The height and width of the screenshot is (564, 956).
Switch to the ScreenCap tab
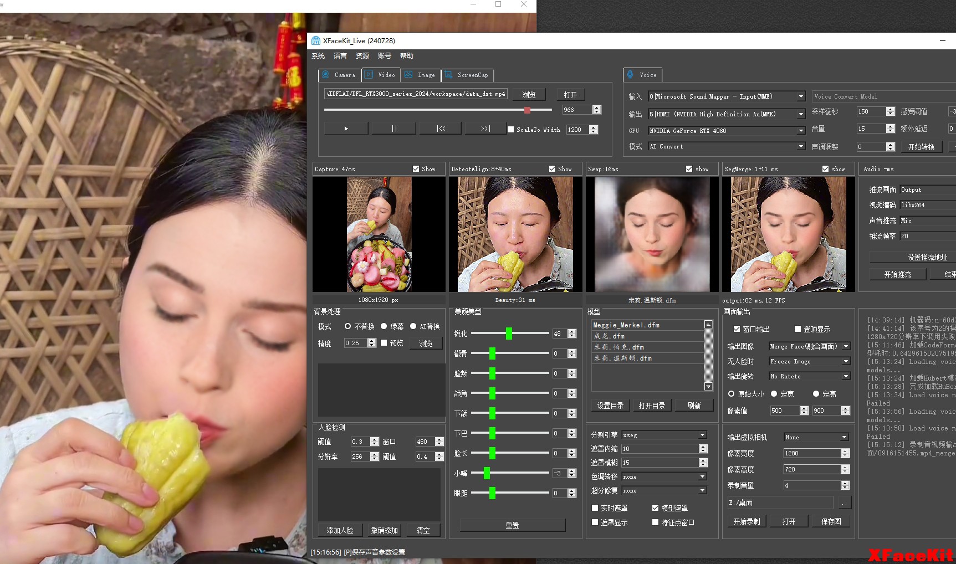467,75
